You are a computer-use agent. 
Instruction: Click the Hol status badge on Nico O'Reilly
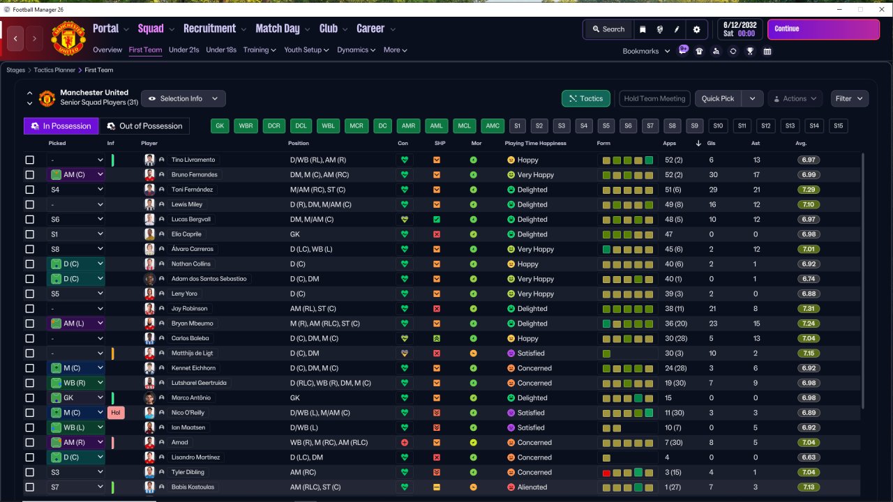click(x=116, y=413)
